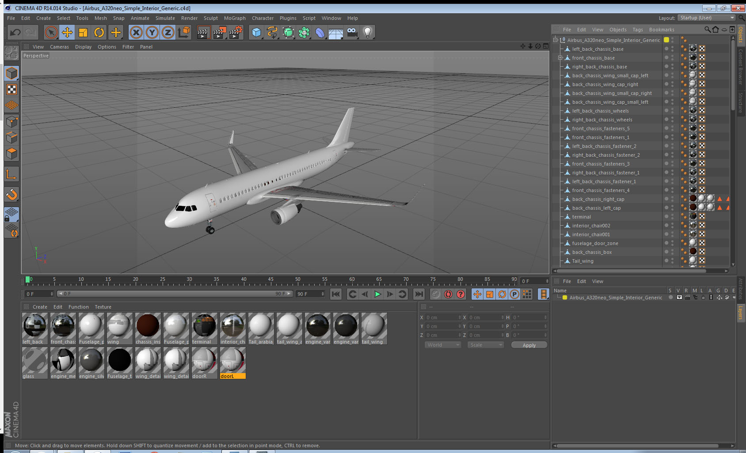Select the solid black Fuselage_t material
Screen dimensions: 746x453
120,363
